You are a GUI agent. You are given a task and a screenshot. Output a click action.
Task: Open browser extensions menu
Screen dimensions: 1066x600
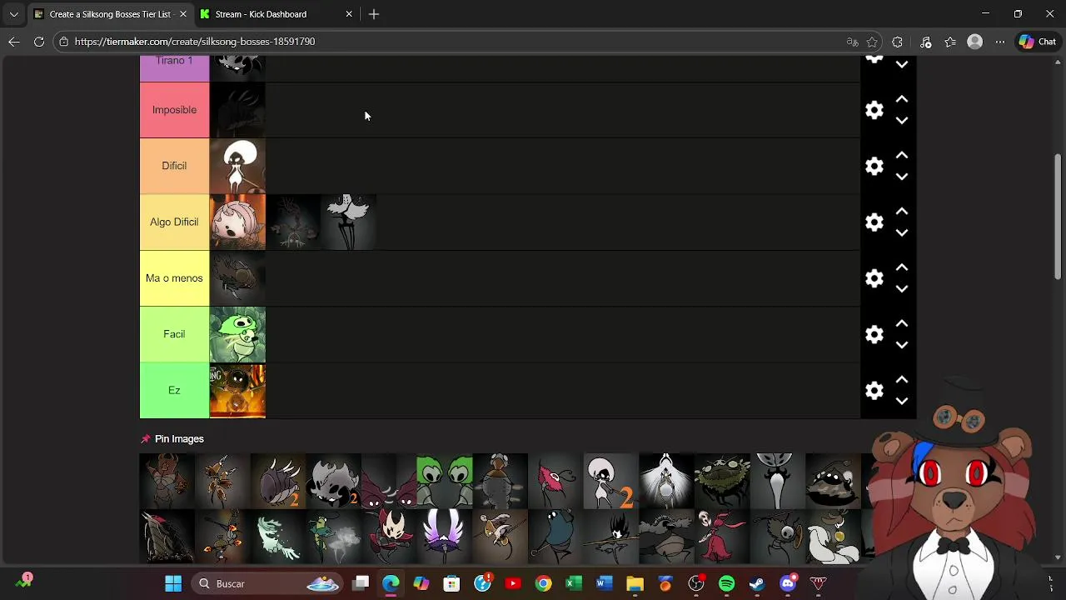(897, 42)
